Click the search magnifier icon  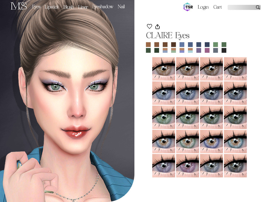[x=258, y=7]
